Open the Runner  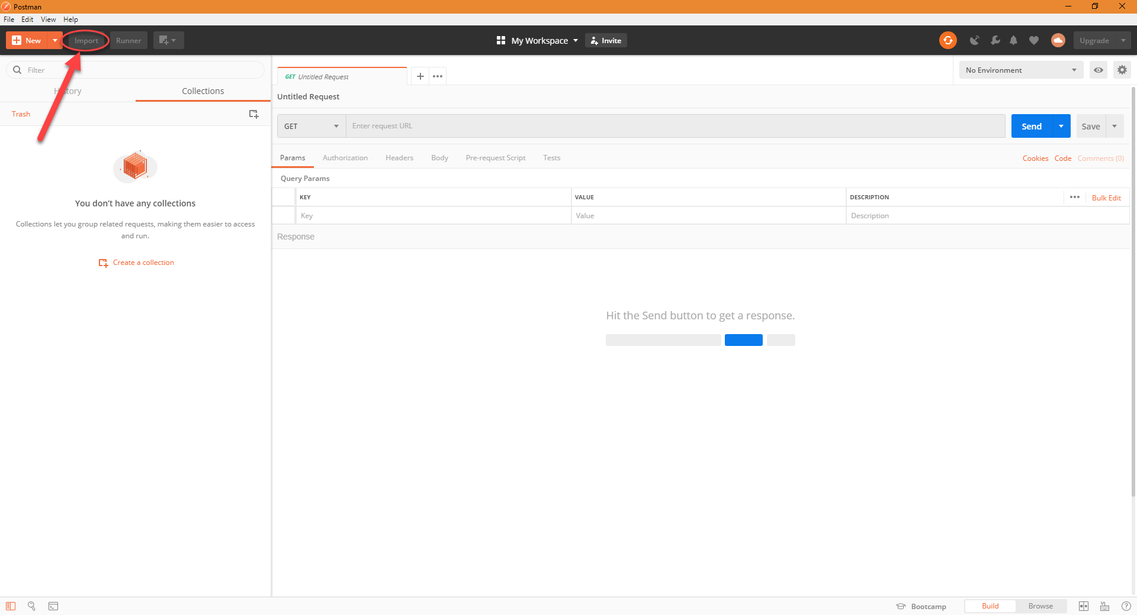tap(129, 40)
